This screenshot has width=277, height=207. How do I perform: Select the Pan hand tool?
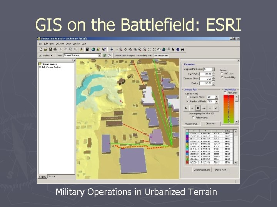[x=159, y=49]
